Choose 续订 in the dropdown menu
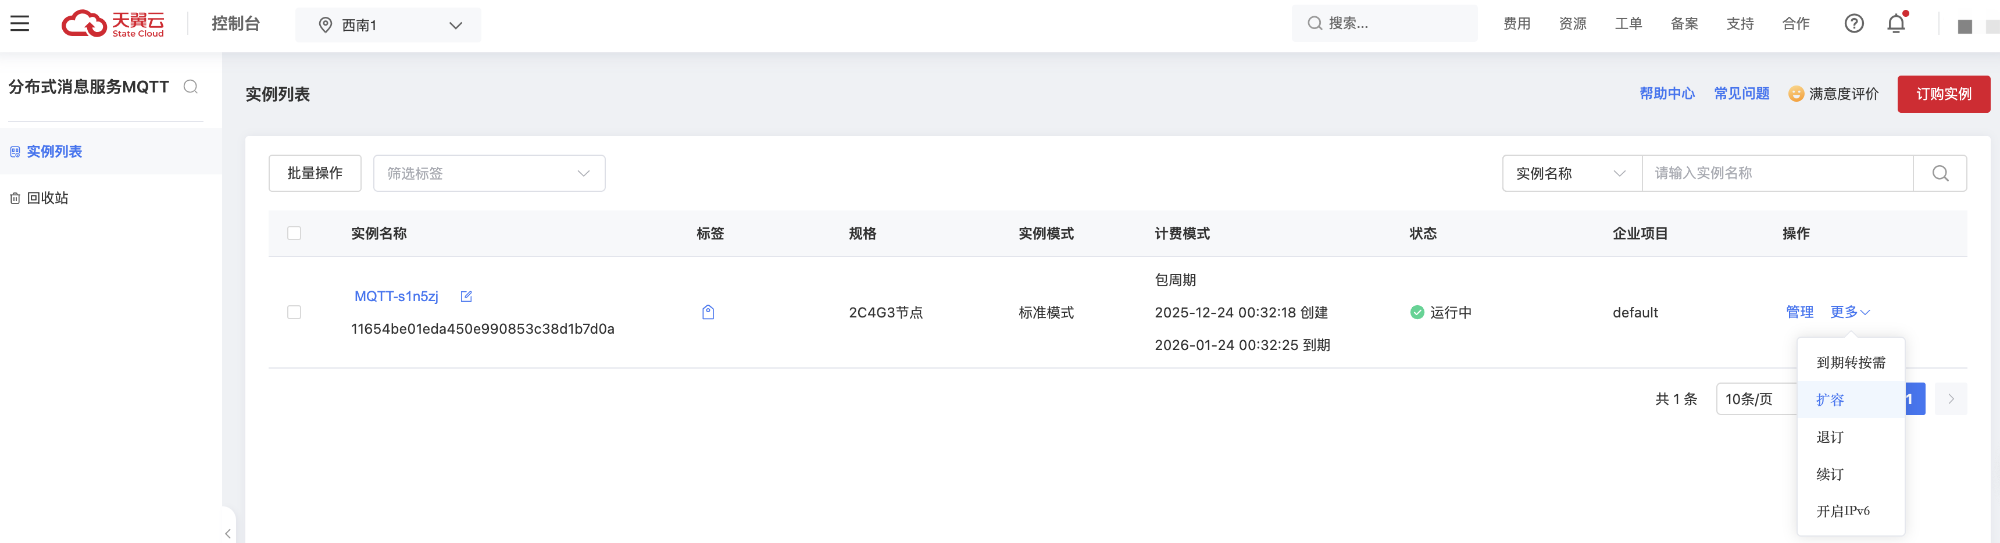Screen dimensions: 2000x543 1851,474
